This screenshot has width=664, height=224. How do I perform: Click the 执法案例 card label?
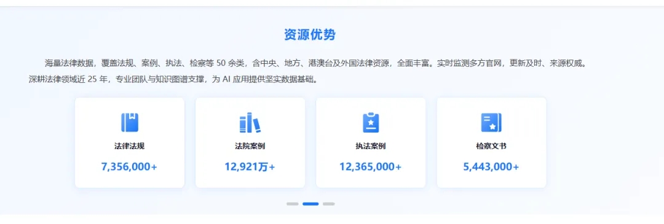pos(371,146)
